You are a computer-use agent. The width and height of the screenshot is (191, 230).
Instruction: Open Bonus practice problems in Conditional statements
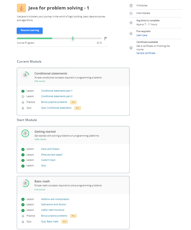point(54,102)
